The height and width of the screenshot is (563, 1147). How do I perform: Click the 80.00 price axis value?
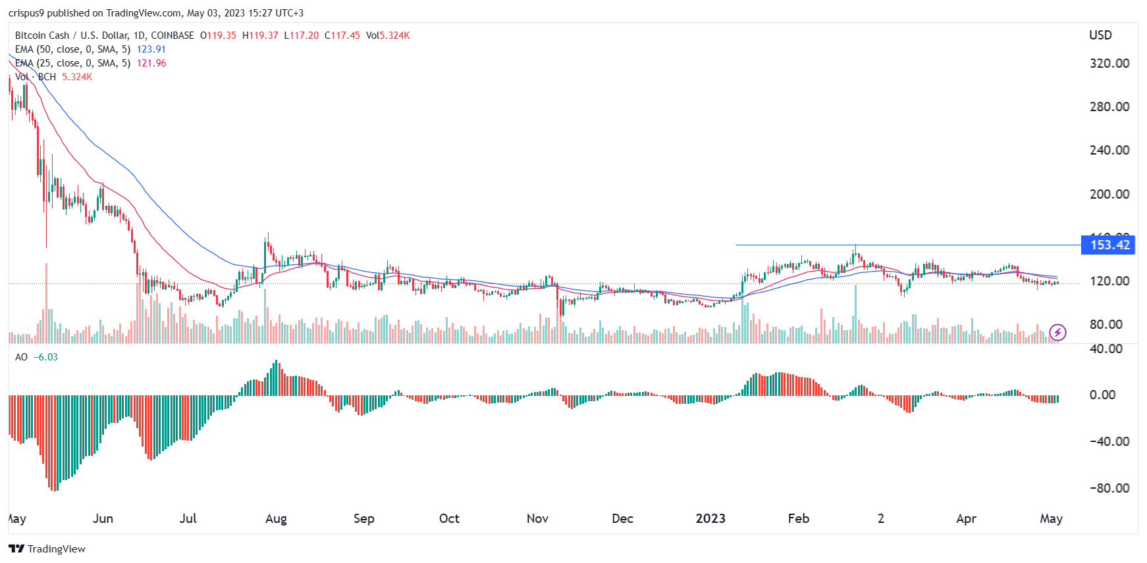click(x=1106, y=324)
